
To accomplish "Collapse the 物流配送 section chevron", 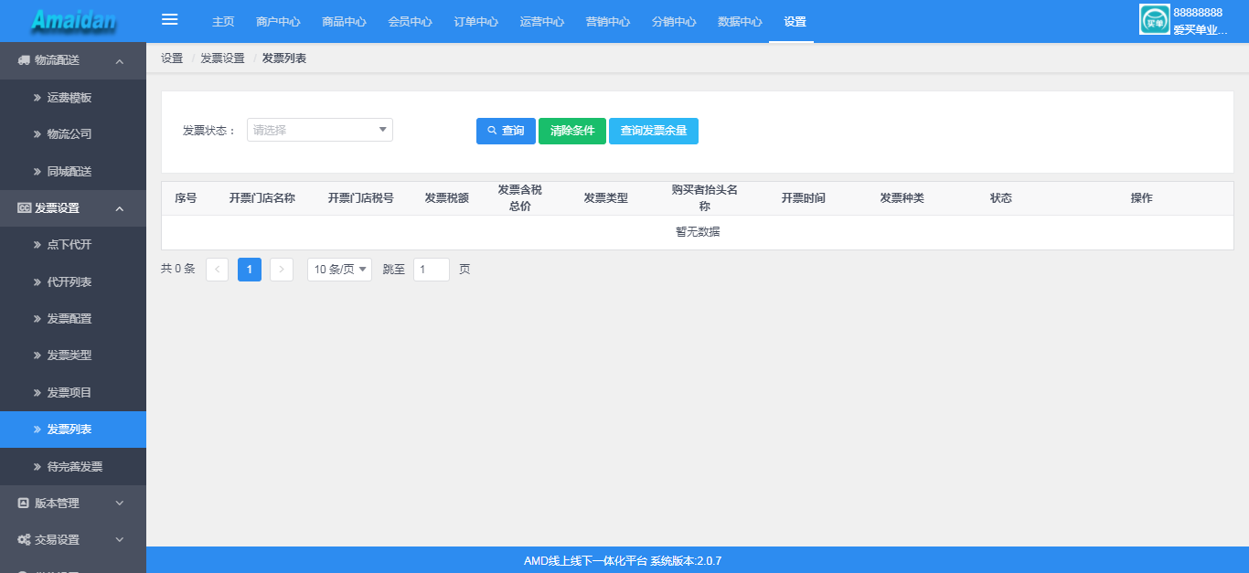I will click(x=120, y=61).
